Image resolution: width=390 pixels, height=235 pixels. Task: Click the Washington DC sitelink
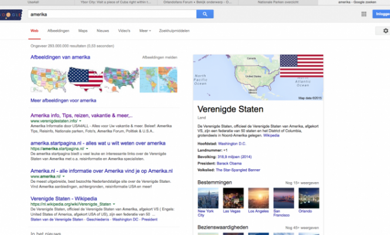click(125, 220)
